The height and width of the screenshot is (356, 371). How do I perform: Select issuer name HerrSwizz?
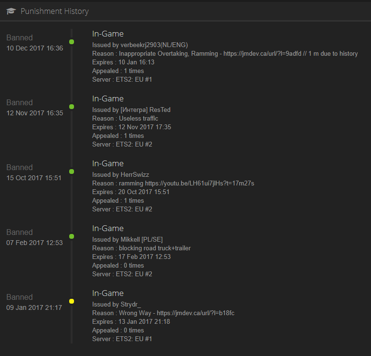tap(135, 174)
